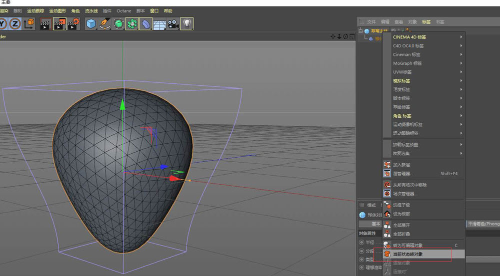
Task: Select the spline pen tool icon
Action: pos(104,23)
